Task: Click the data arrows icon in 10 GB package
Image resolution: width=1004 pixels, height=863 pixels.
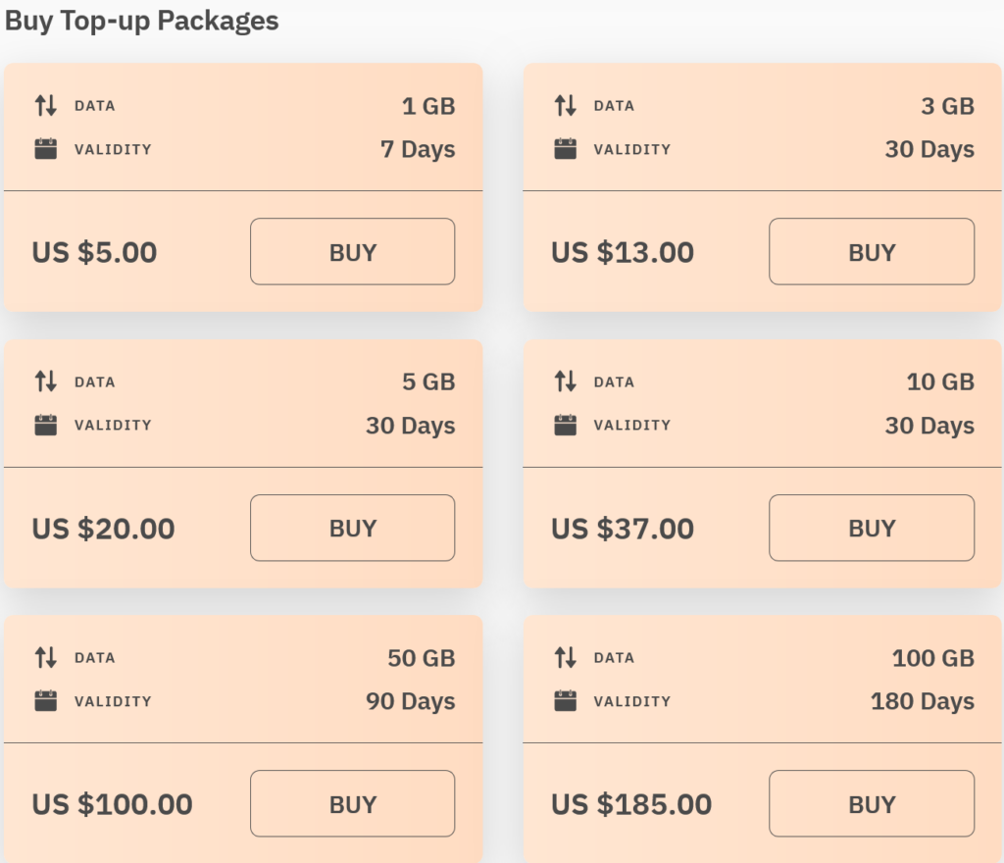Action: pos(565,381)
